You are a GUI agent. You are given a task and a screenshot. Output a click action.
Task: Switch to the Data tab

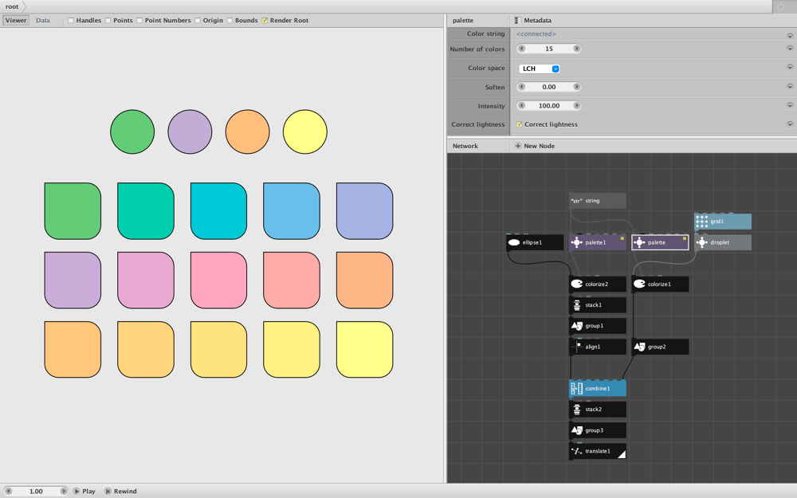pos(43,21)
